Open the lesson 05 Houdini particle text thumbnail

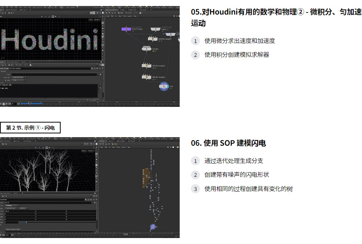pyautogui.click(x=90, y=56)
